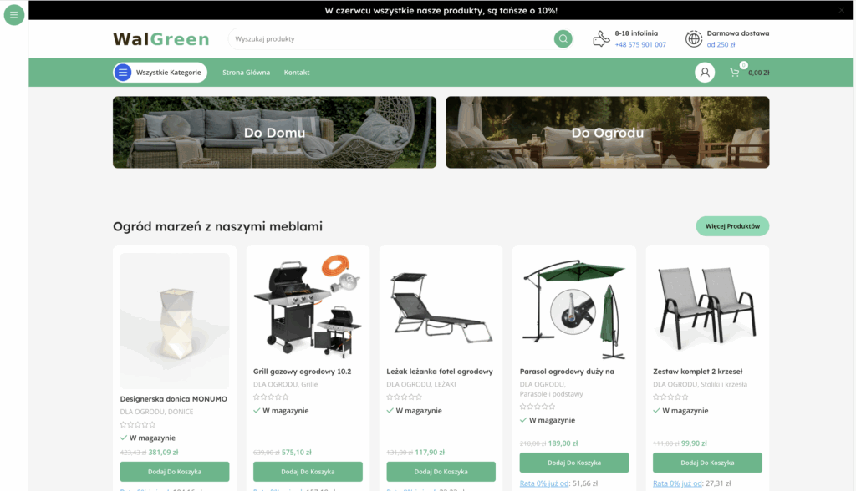Rate Leżak leżanka with stars

405,397
